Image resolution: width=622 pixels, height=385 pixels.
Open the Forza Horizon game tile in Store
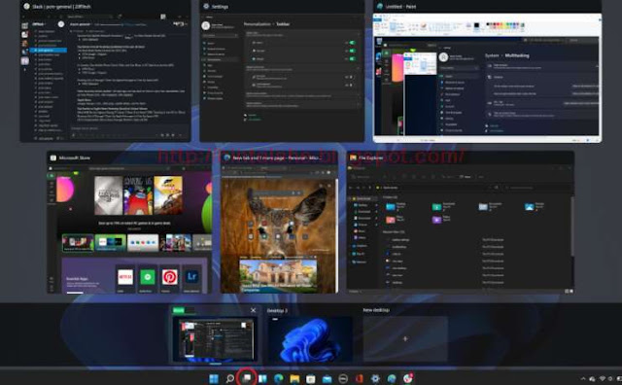pos(168,195)
